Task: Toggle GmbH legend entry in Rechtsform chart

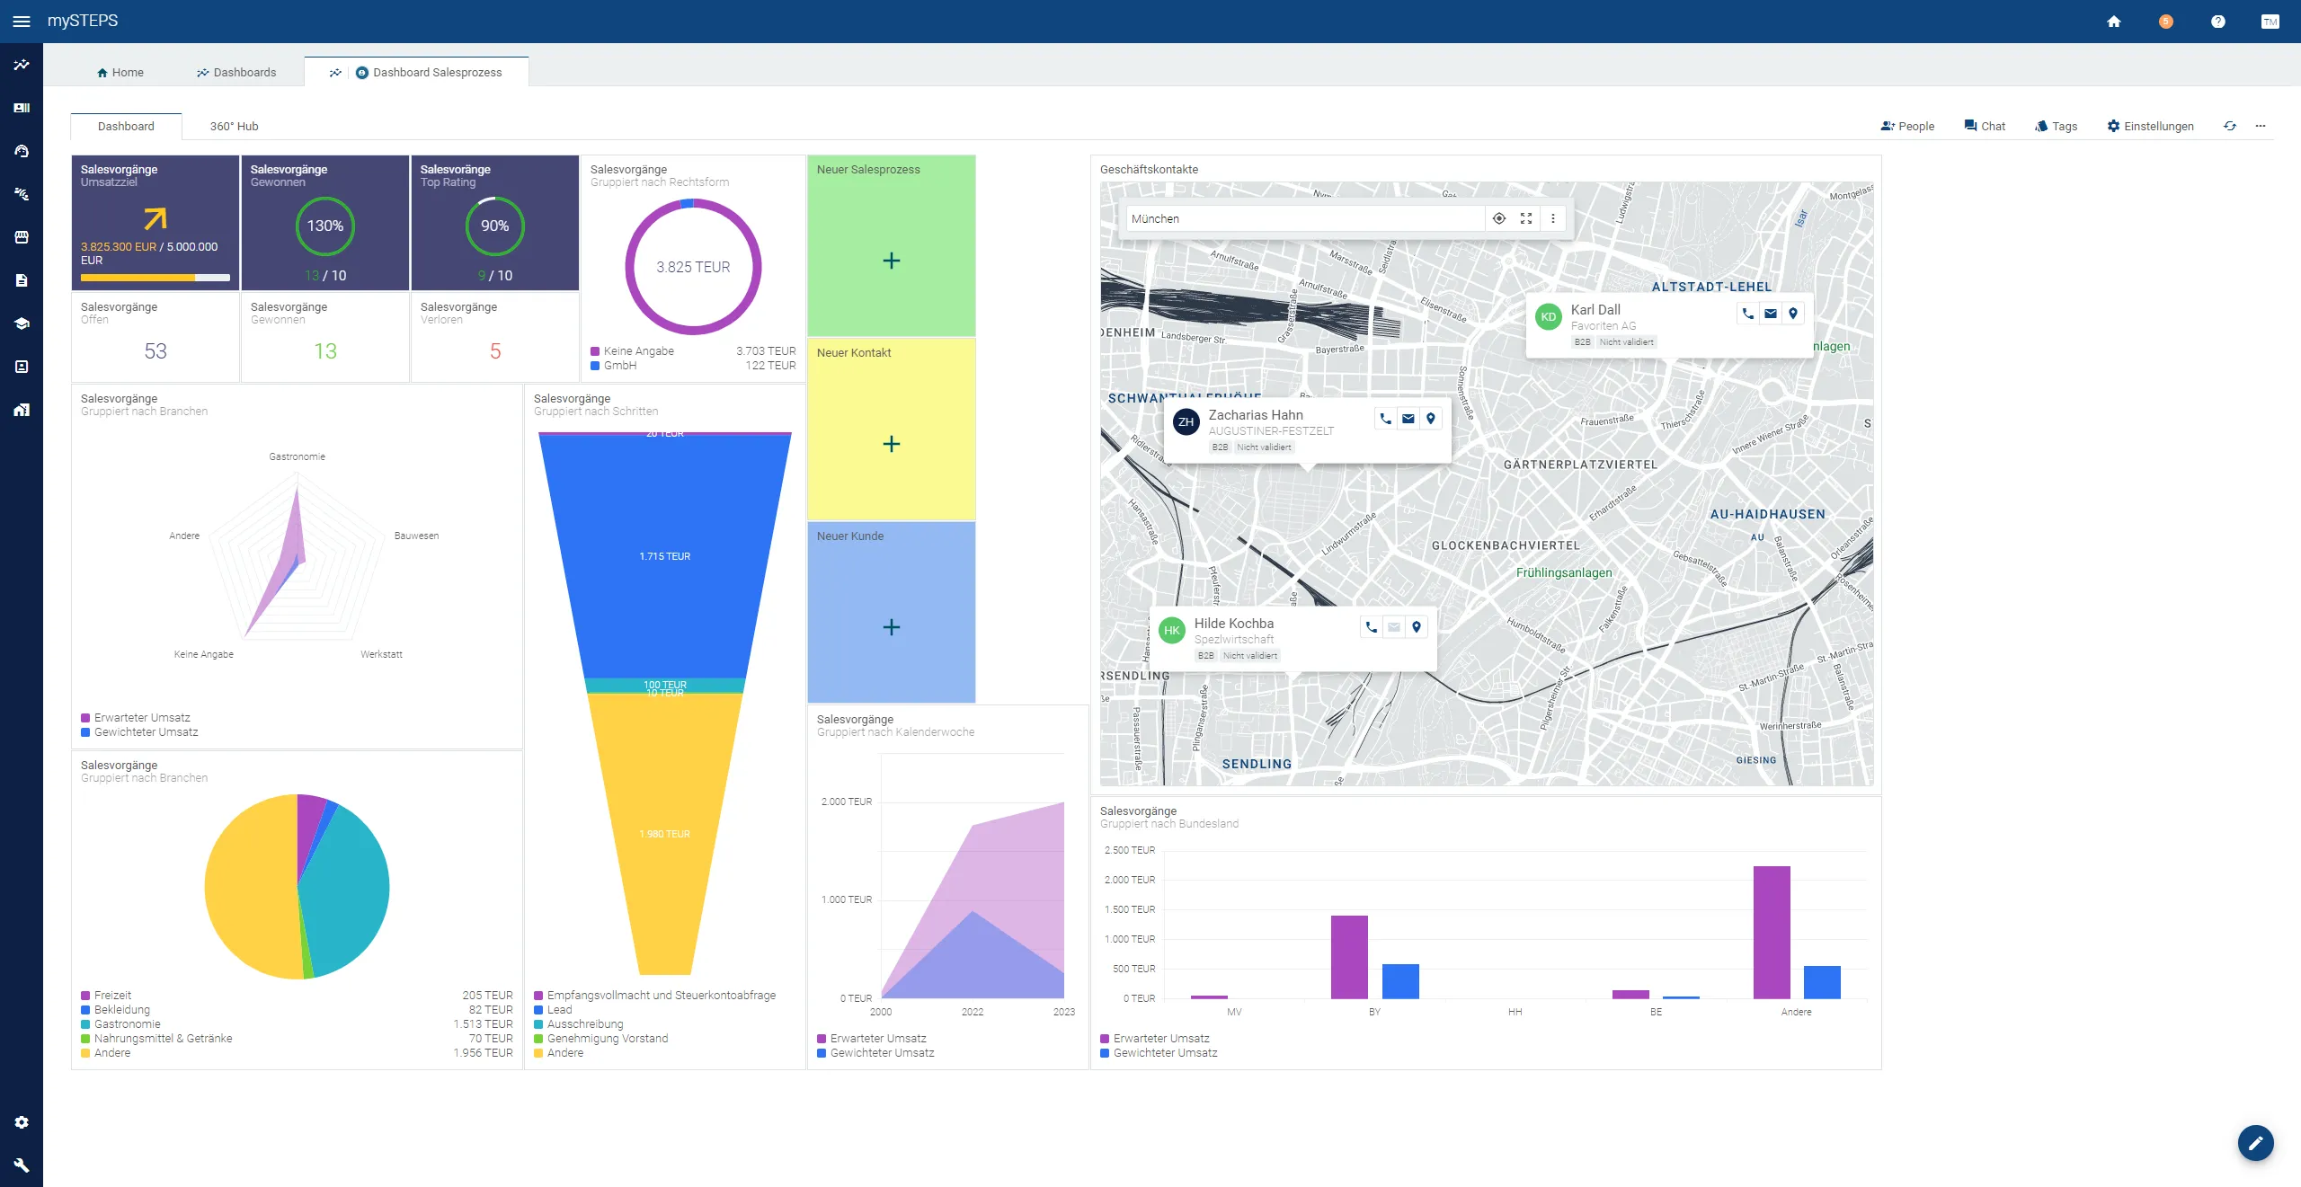Action: (613, 365)
